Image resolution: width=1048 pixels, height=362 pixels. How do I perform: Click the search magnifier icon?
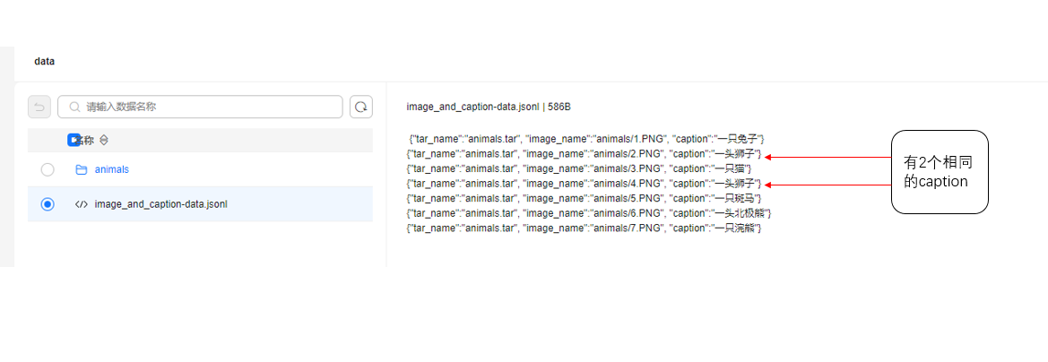click(x=75, y=107)
